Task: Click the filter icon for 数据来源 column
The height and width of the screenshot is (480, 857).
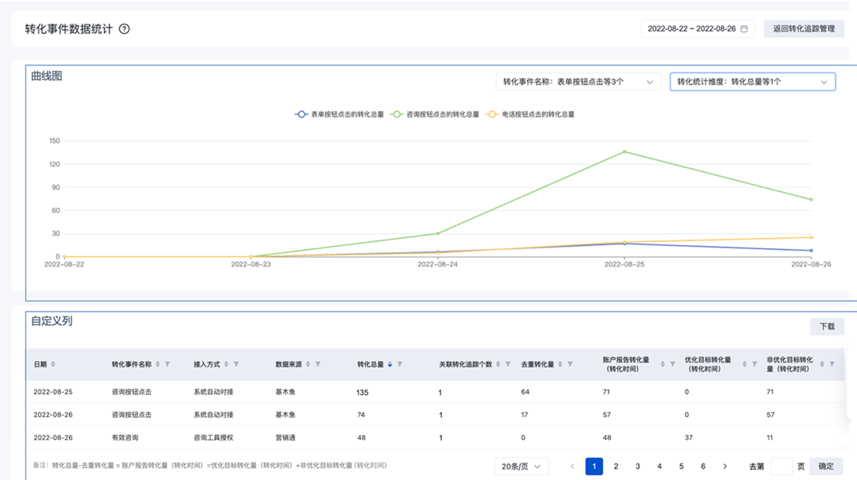Action: pyautogui.click(x=318, y=364)
